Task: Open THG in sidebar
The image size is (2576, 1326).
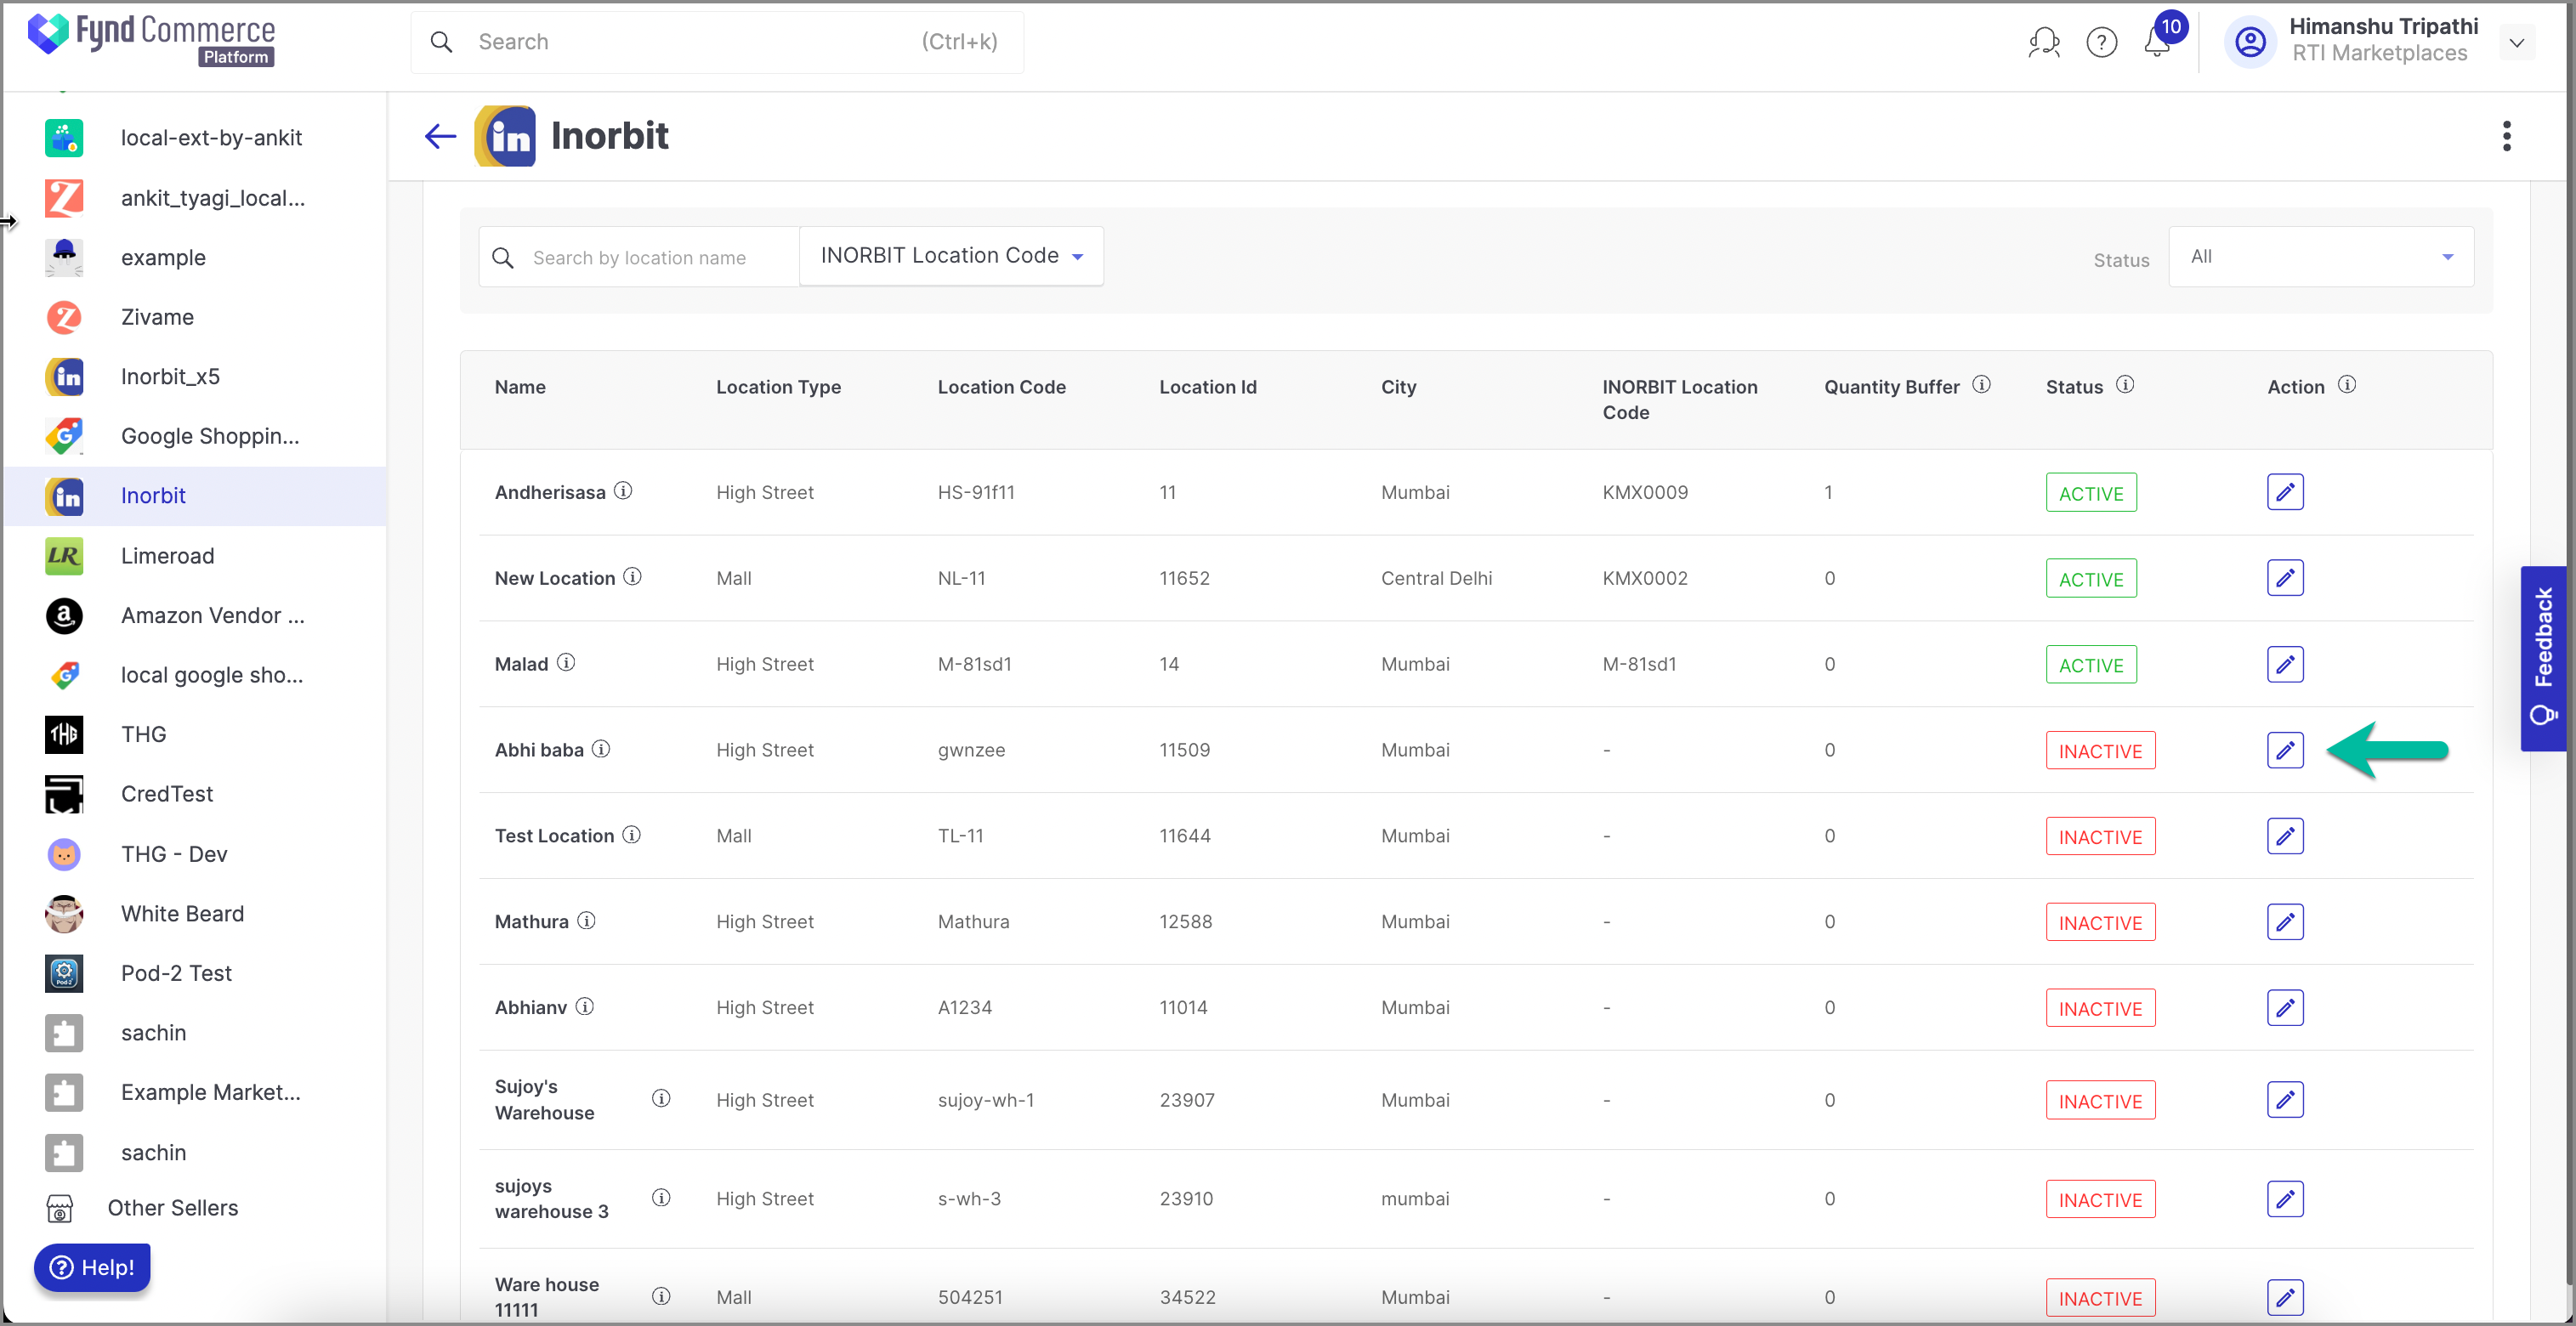Action: tap(195, 735)
